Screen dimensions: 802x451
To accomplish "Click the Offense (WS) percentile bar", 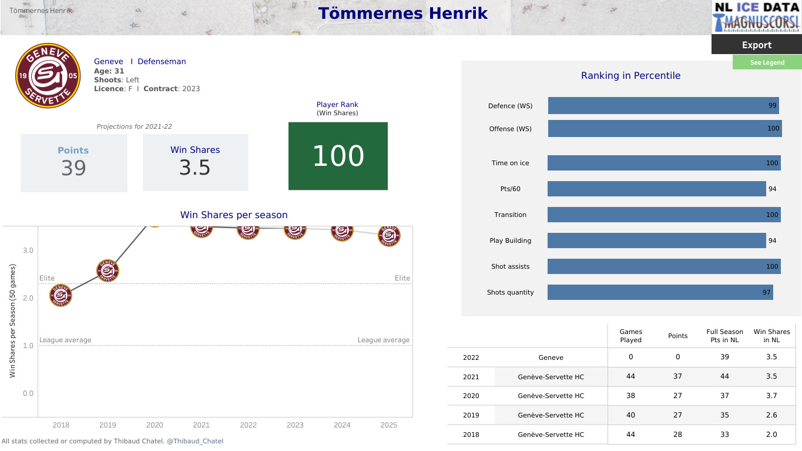I will click(x=665, y=128).
